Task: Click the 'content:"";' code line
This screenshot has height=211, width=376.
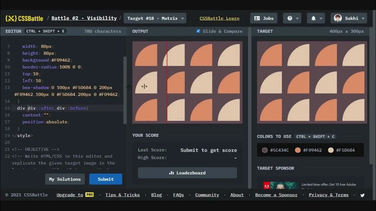Action: [x=37, y=115]
